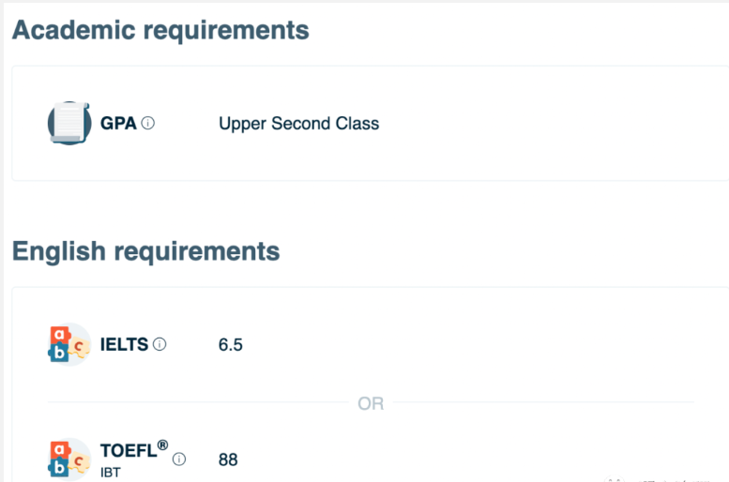Image resolution: width=729 pixels, height=482 pixels.
Task: Click the OR divider text
Action: (371, 403)
